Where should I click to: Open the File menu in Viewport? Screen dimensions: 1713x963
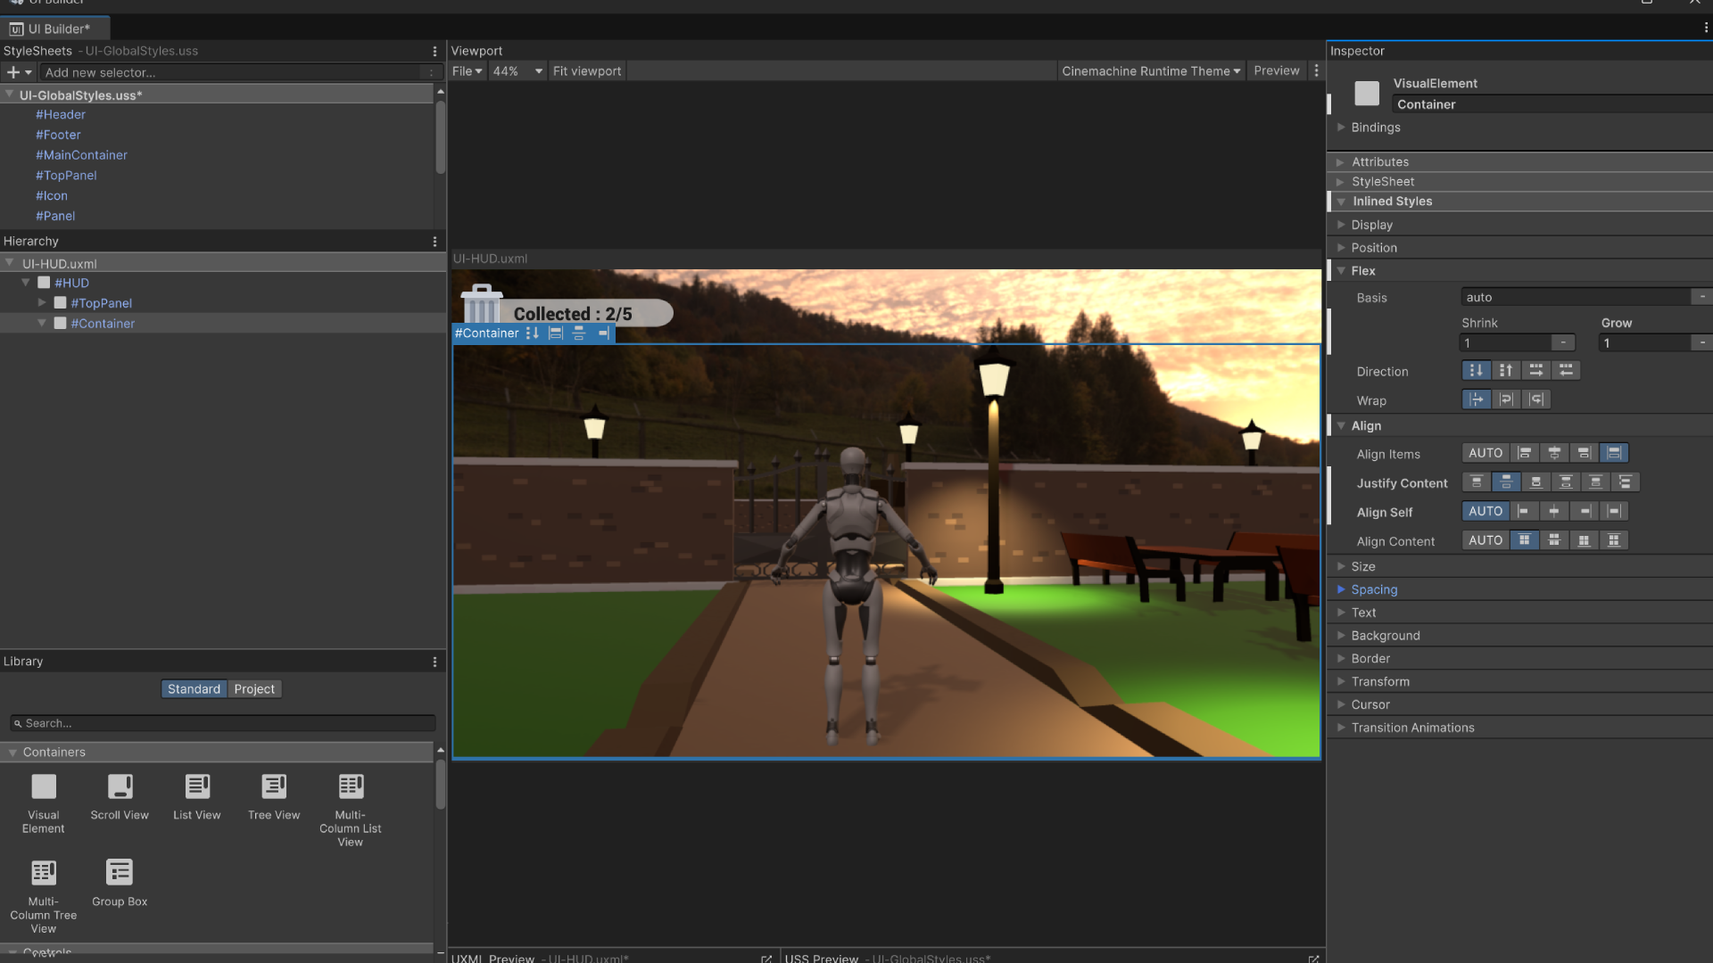point(467,70)
